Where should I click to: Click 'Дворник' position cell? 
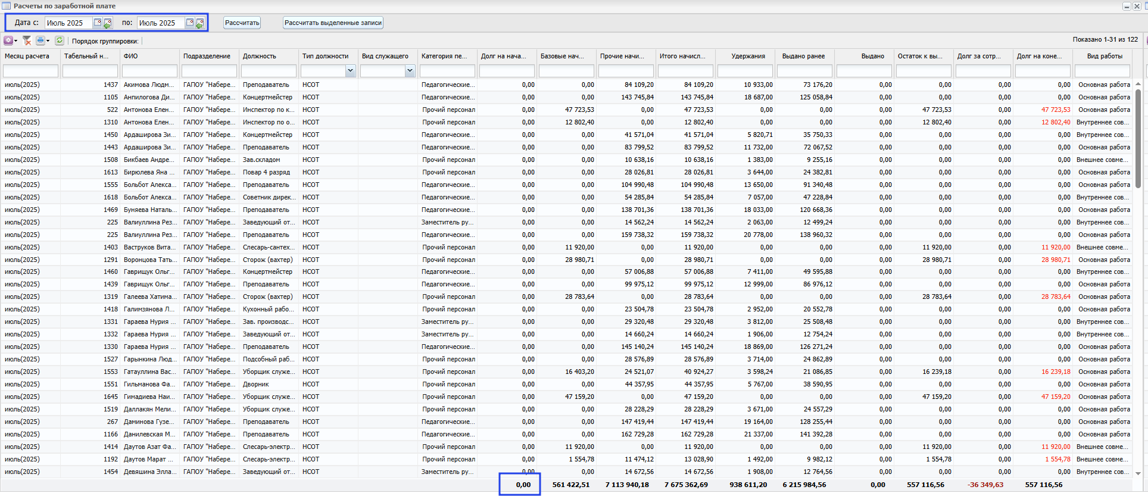[x=255, y=384]
